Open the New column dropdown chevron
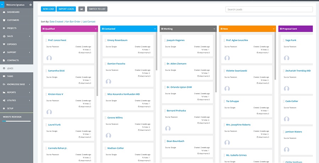 [274, 29]
